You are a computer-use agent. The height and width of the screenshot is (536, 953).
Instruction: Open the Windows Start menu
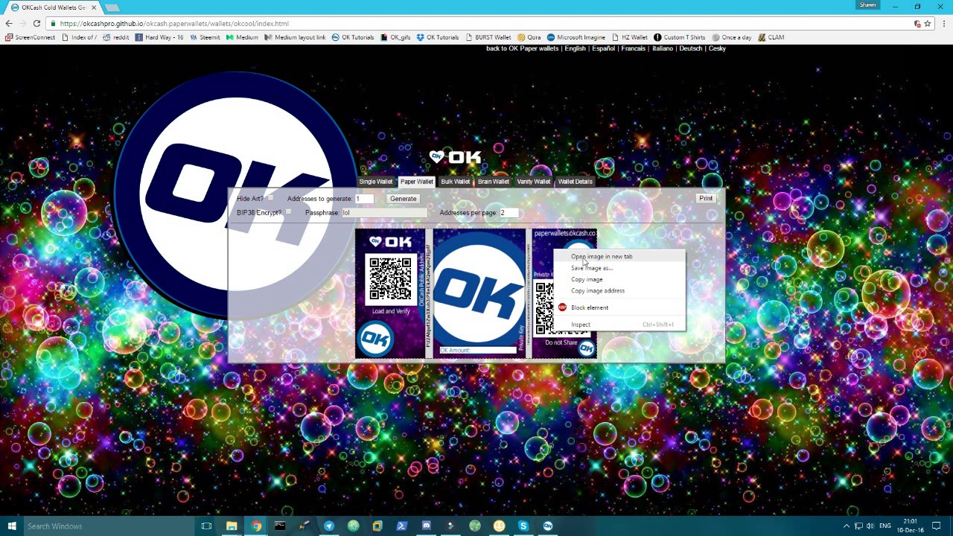pyautogui.click(x=11, y=526)
